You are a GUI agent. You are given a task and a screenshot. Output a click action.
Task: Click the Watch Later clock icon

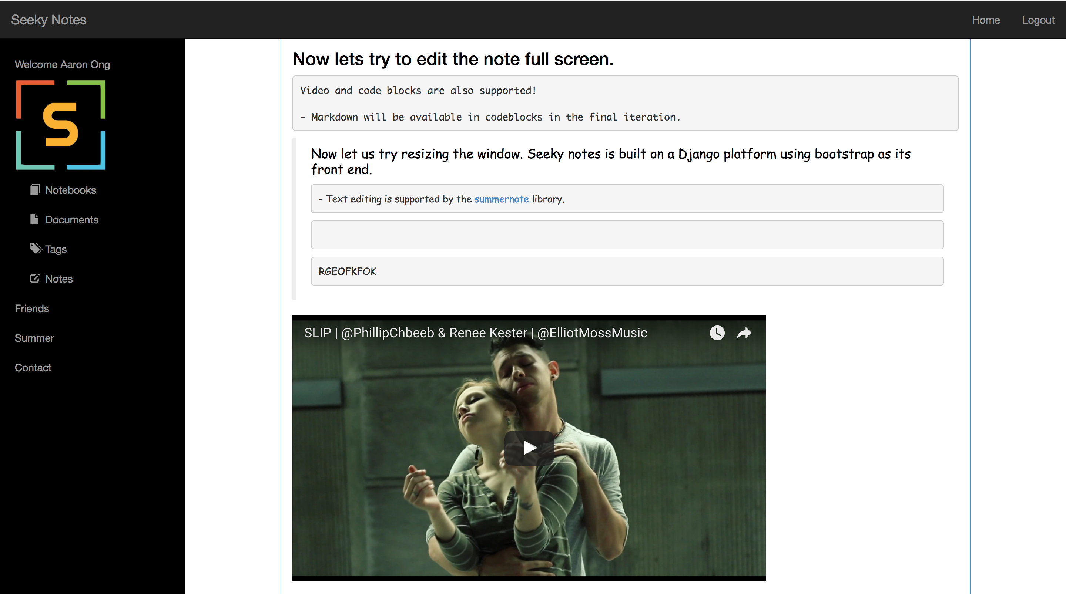point(717,333)
